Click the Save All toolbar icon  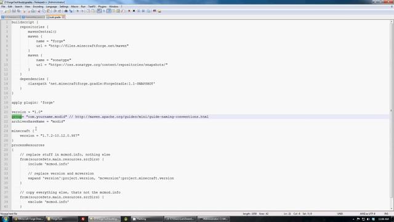pos(19,11)
